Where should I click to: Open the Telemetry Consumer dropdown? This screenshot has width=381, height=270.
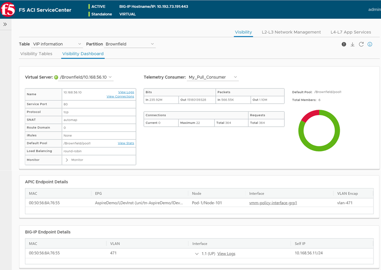pyautogui.click(x=234, y=77)
